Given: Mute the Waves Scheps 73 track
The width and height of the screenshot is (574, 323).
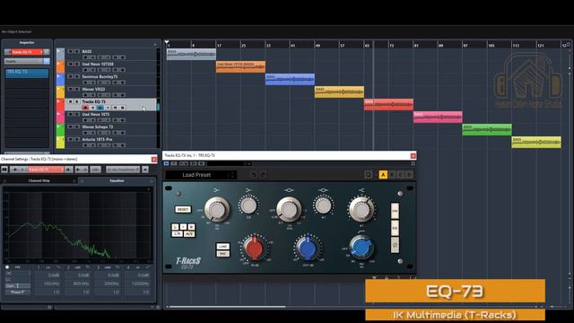Looking at the screenshot, I should [x=70, y=127].
